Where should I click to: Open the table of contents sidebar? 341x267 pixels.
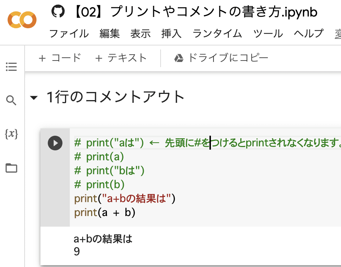point(11,67)
